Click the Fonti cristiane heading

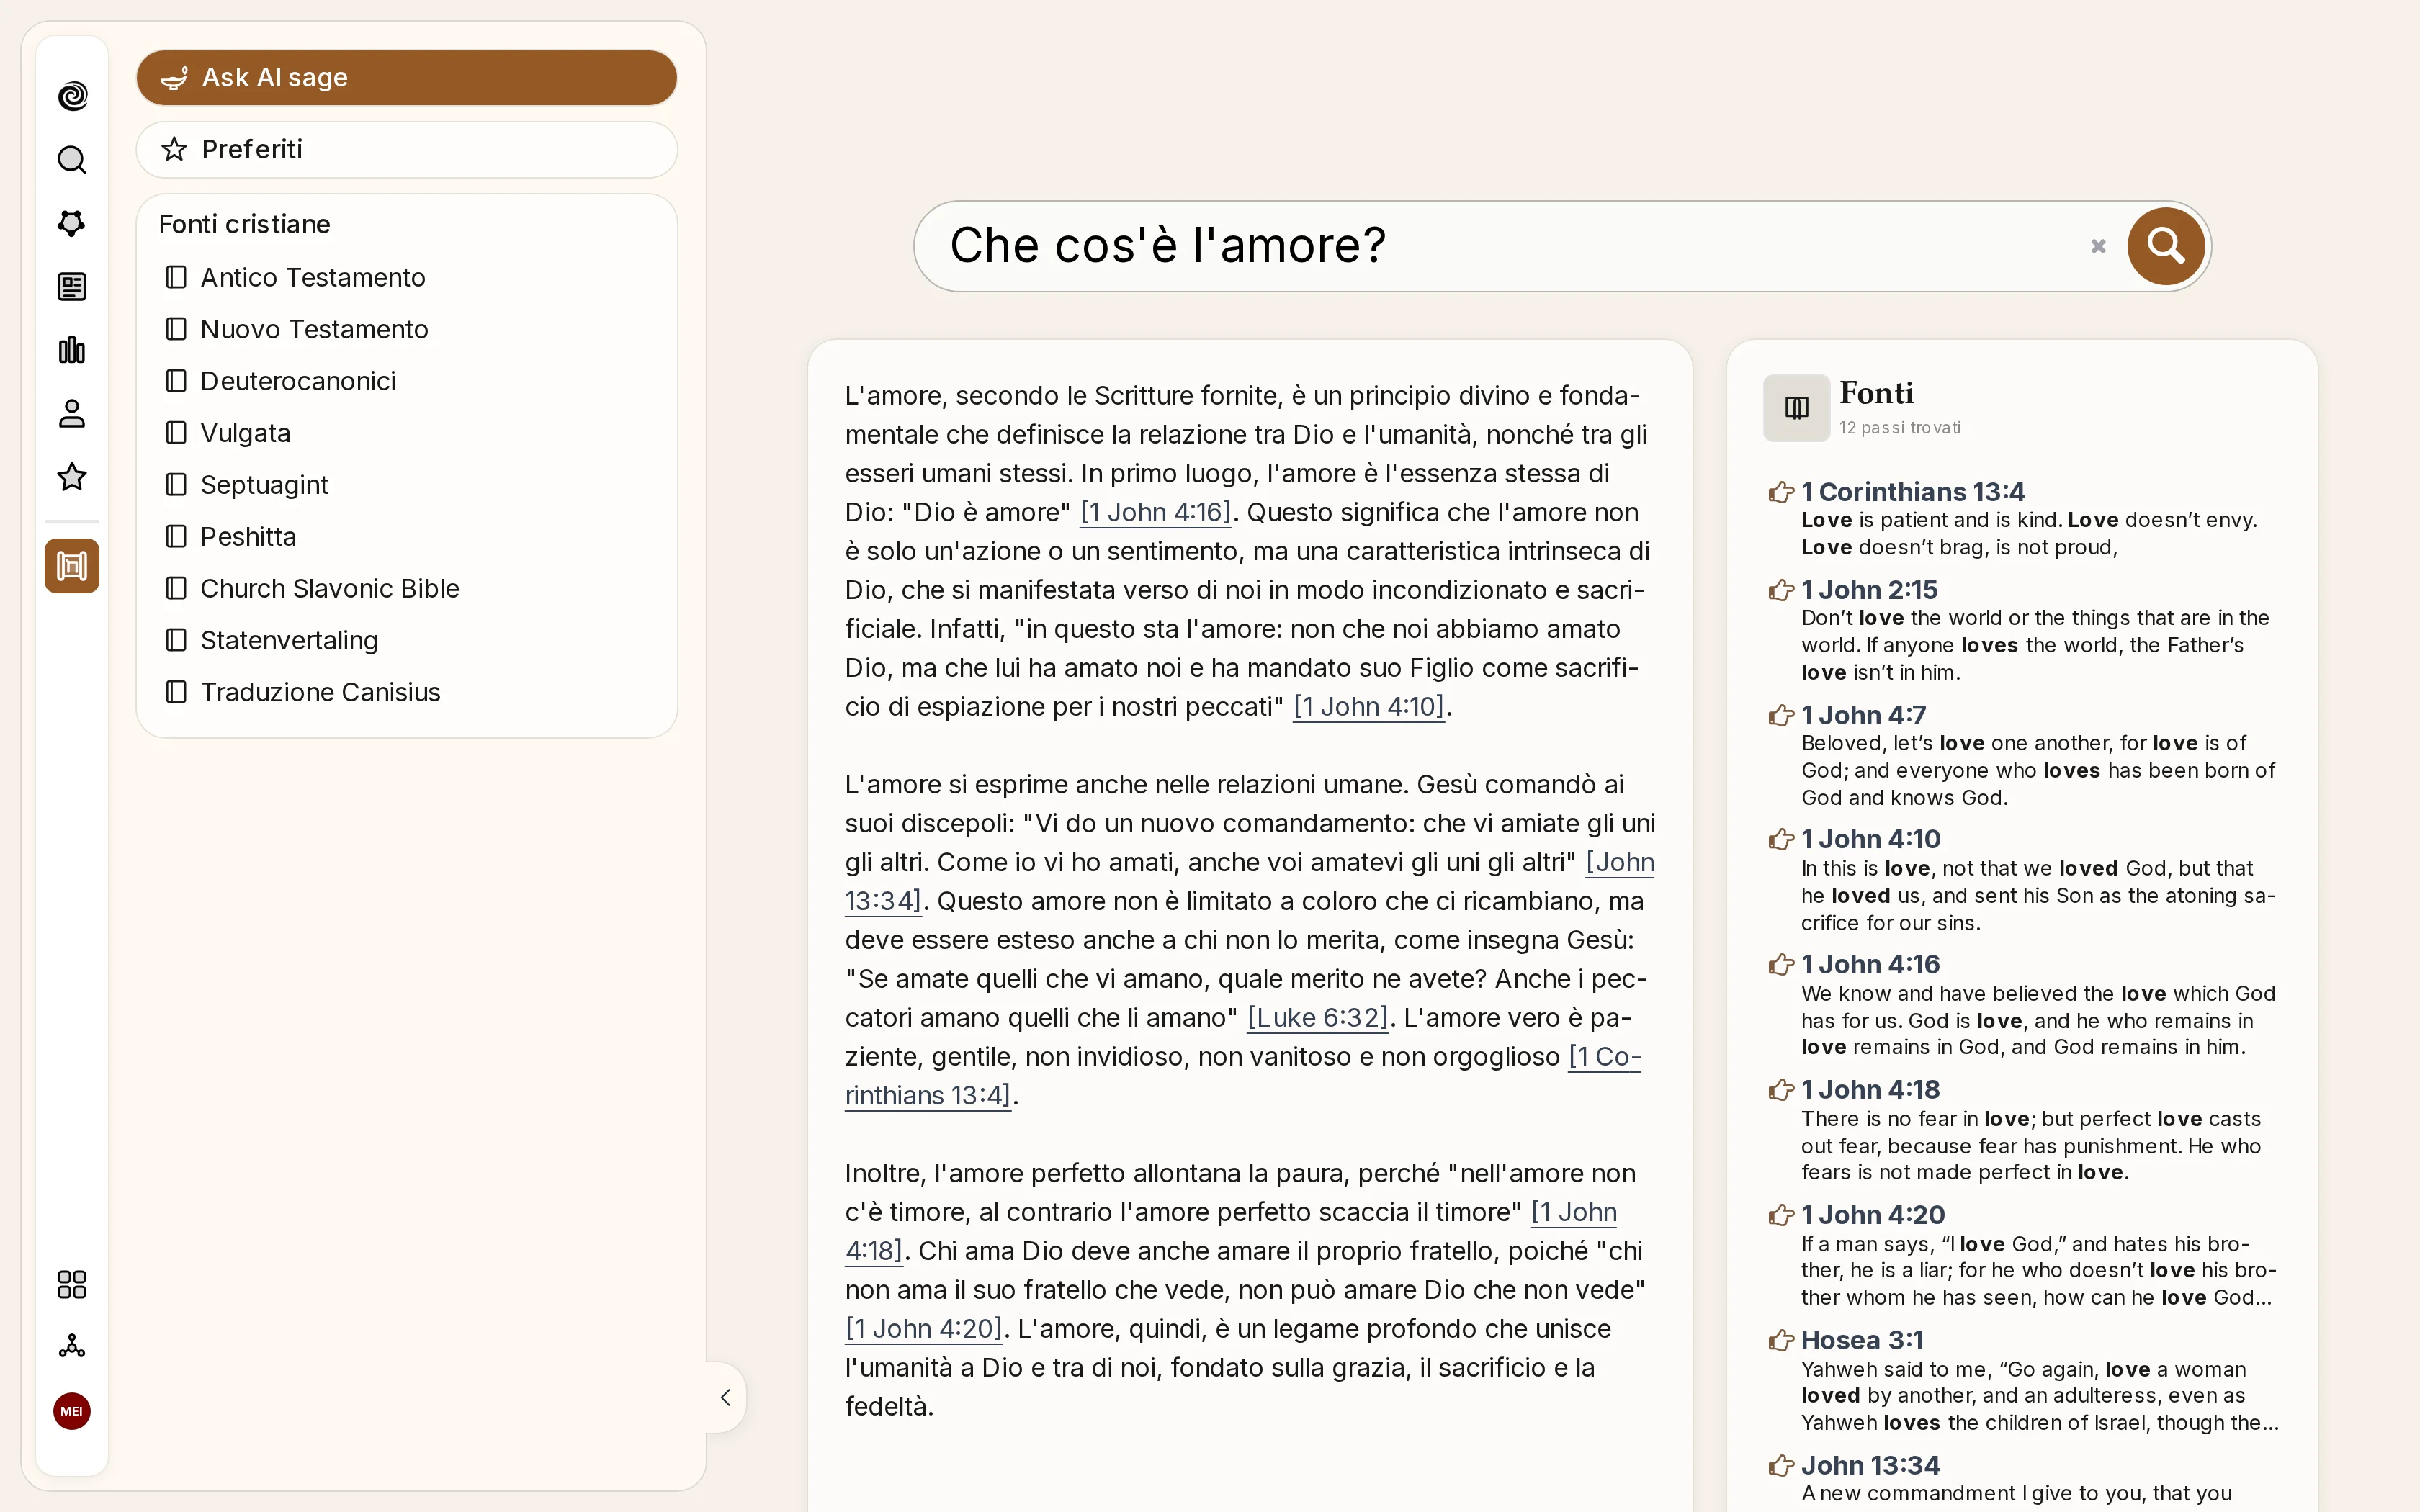[244, 224]
